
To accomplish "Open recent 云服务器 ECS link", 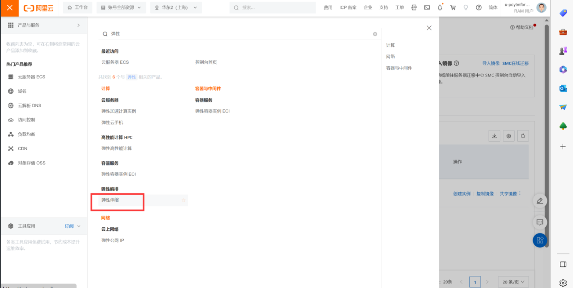I will tap(115, 62).
